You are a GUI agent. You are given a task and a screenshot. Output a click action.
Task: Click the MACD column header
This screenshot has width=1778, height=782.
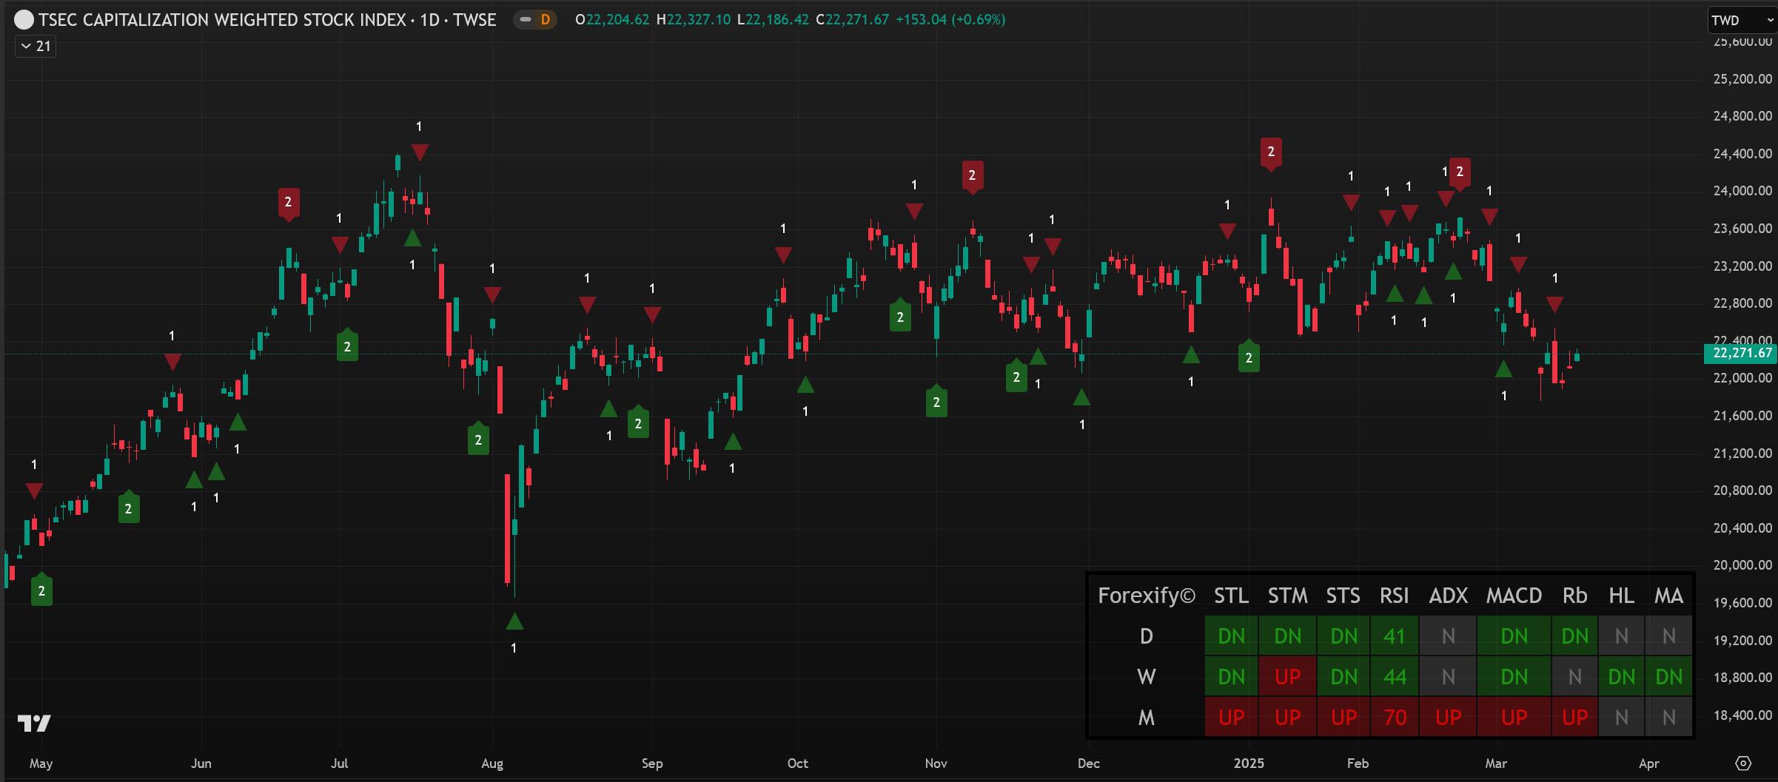click(1514, 596)
